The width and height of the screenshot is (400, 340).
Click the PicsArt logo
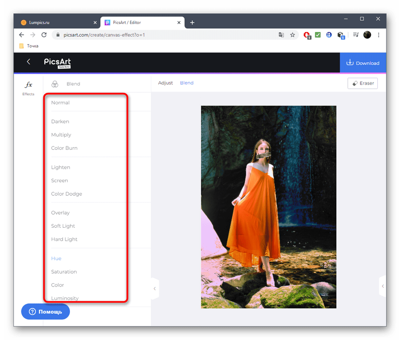58,62
